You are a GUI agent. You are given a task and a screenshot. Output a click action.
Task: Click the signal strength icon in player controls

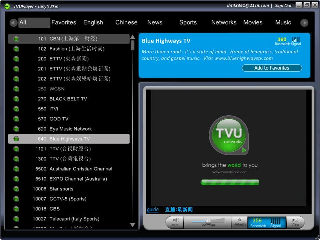click(x=276, y=221)
